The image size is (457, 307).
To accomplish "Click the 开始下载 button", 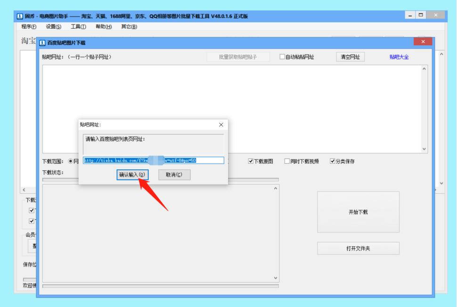I will (358, 212).
